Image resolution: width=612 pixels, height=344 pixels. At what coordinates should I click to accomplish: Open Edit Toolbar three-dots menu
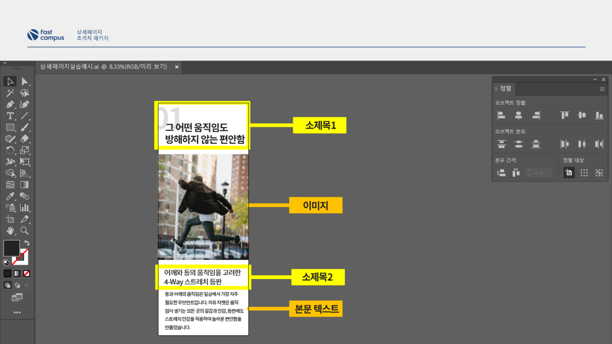tap(17, 313)
